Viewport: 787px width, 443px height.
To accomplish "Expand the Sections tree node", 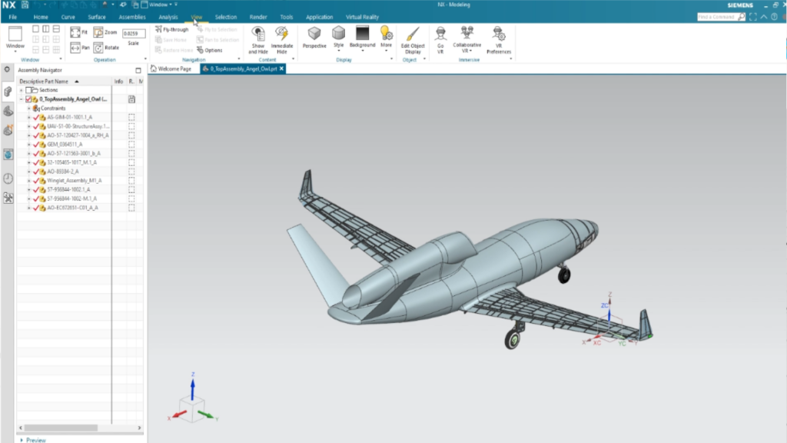I will pos(22,90).
